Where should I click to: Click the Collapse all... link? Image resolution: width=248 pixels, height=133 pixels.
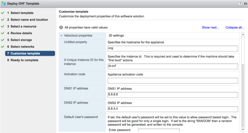click(235, 28)
